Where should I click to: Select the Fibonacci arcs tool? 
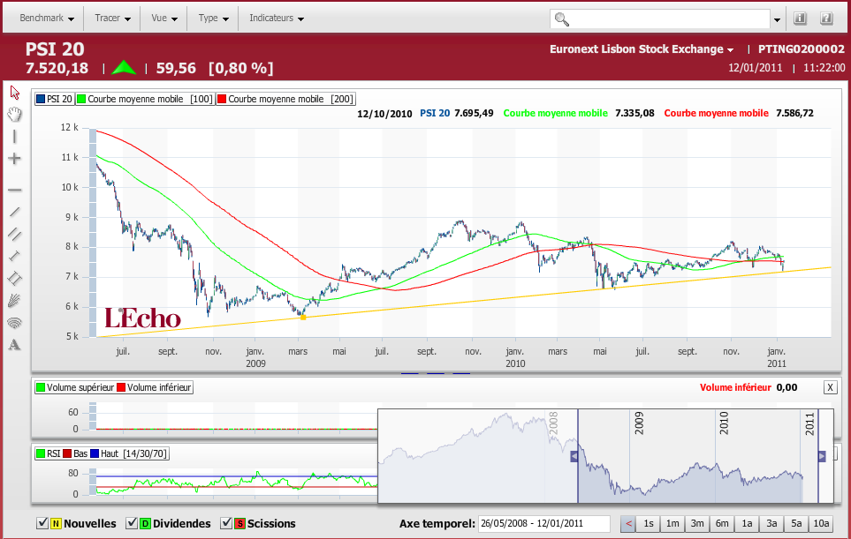(x=15, y=323)
